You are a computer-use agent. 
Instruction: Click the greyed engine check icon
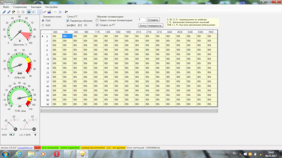[x=18, y=12]
